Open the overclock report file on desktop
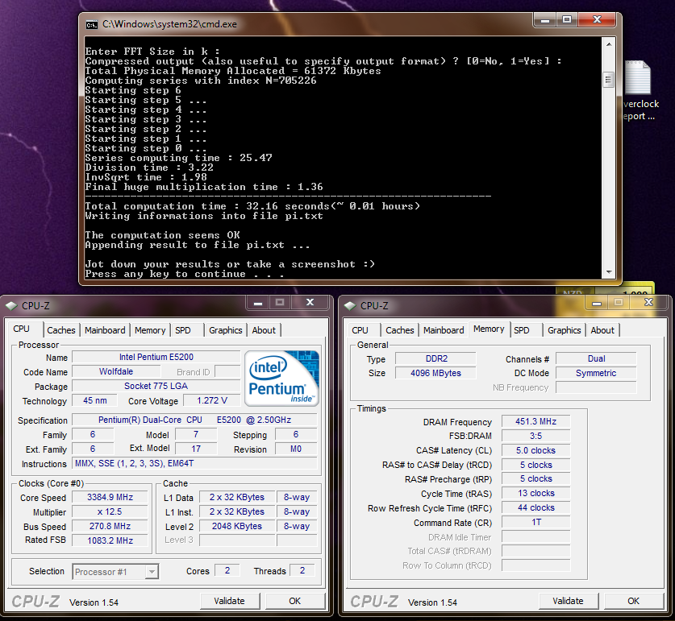675x621 pixels. tap(640, 91)
